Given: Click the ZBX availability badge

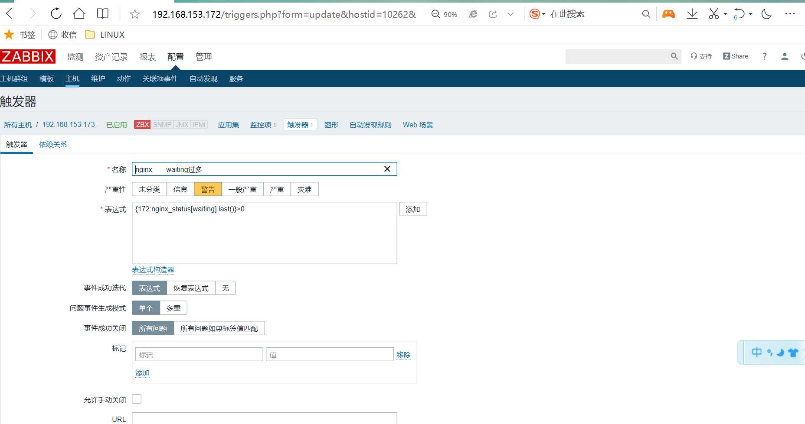Looking at the screenshot, I should point(142,125).
